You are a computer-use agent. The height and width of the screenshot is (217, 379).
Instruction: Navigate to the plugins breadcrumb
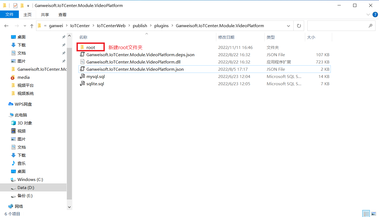(161, 26)
